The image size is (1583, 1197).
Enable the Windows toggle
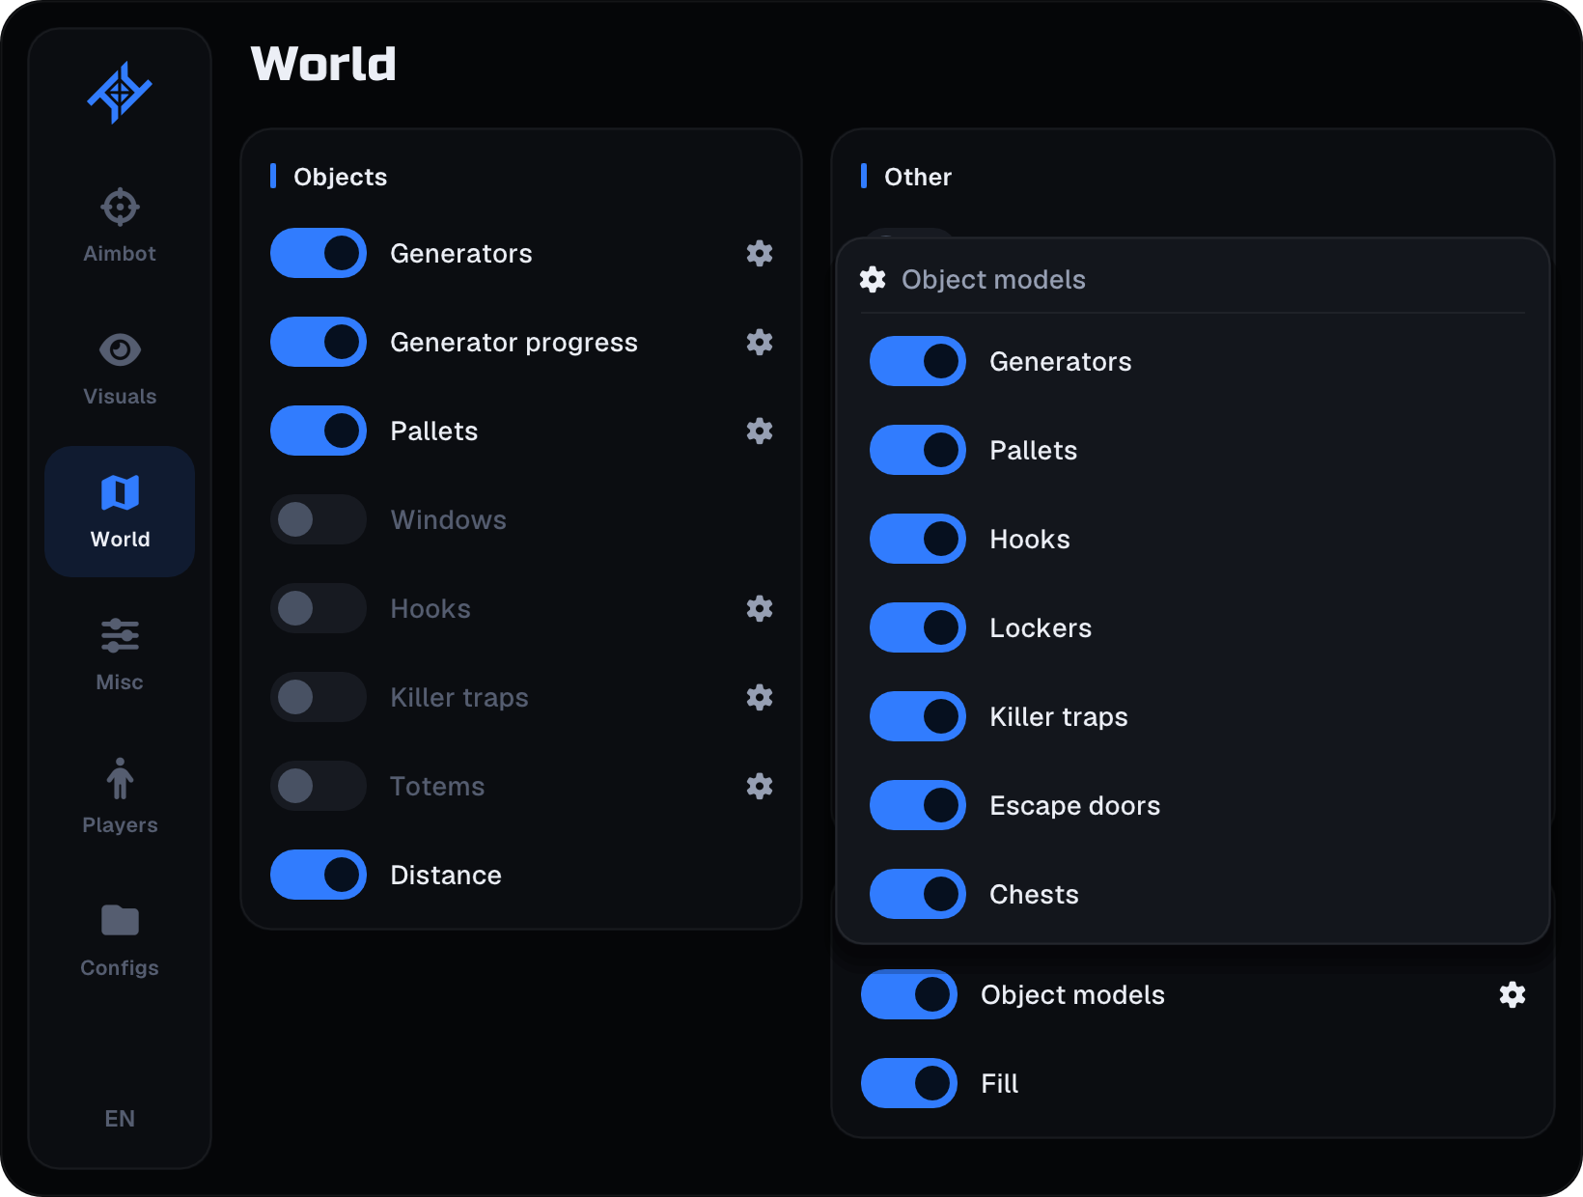click(319, 519)
